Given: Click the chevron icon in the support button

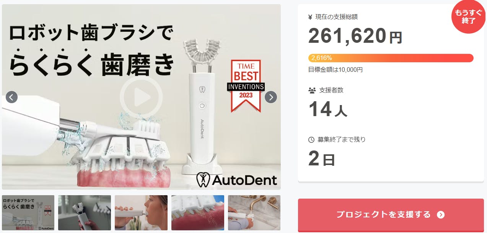Looking at the screenshot, I should click(x=441, y=215).
